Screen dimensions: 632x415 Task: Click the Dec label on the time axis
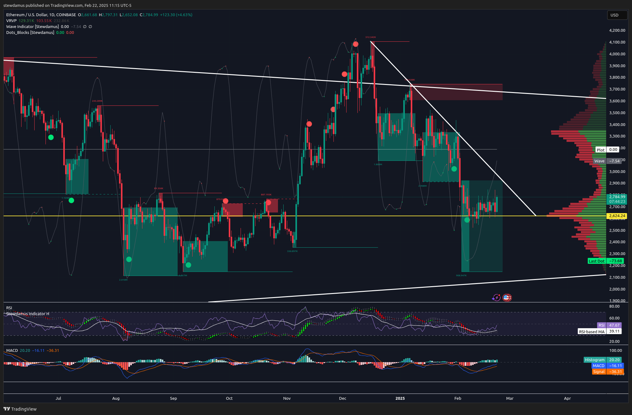point(342,398)
